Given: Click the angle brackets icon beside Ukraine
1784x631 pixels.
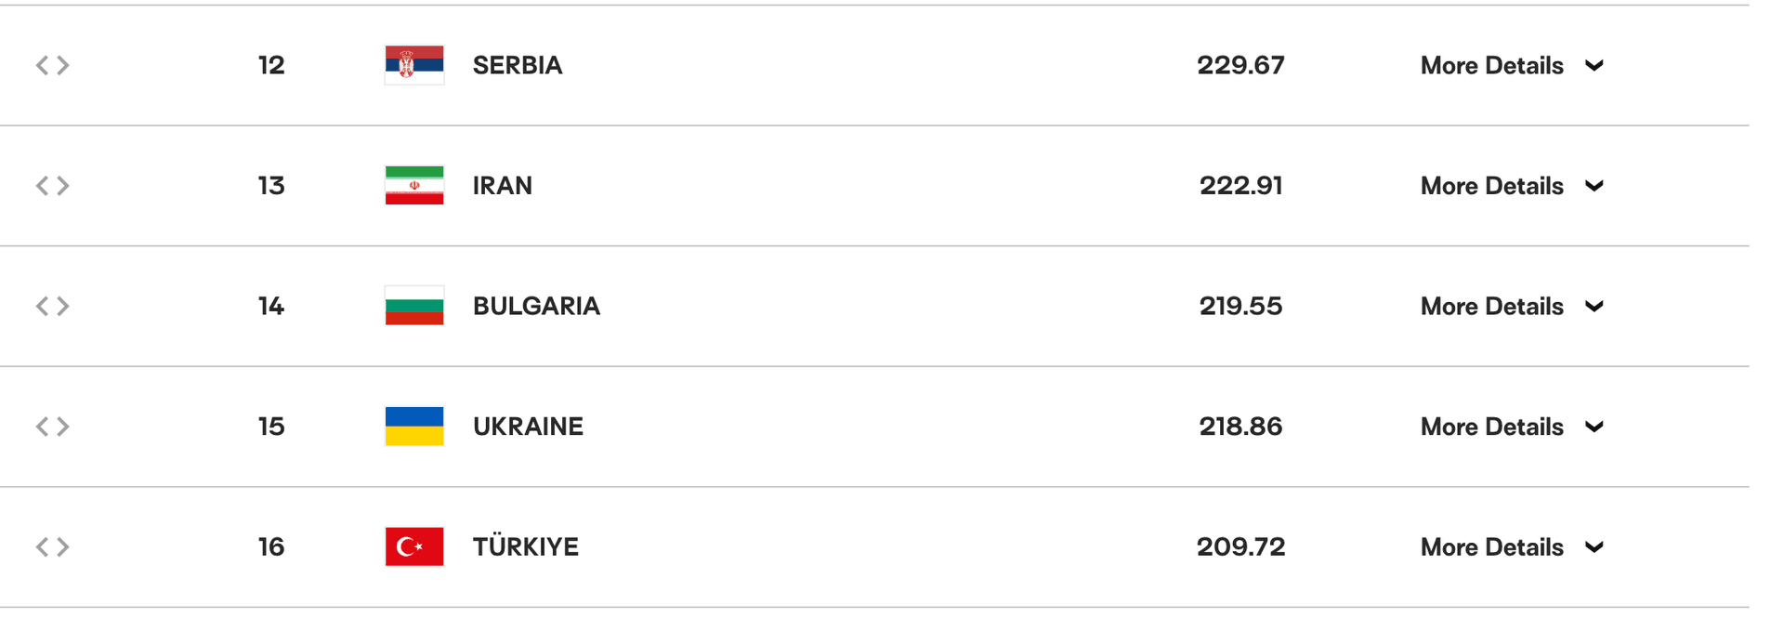Looking at the screenshot, I should [x=53, y=427].
